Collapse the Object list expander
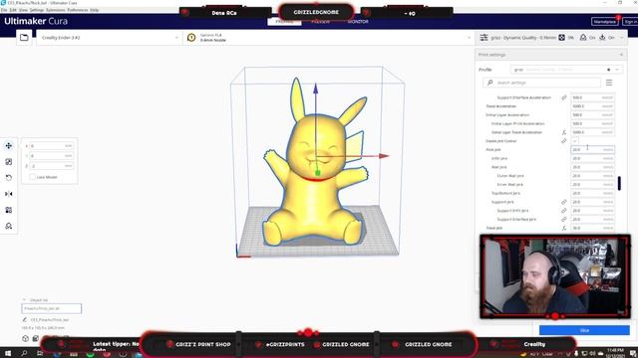Viewport: 638px width, 358px height. pos(24,300)
